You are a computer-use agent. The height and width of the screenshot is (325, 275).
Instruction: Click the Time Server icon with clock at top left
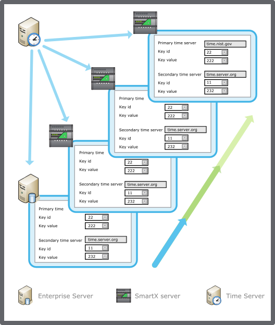click(29, 32)
